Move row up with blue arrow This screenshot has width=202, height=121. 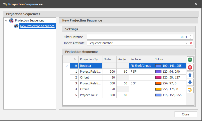coord(190,75)
